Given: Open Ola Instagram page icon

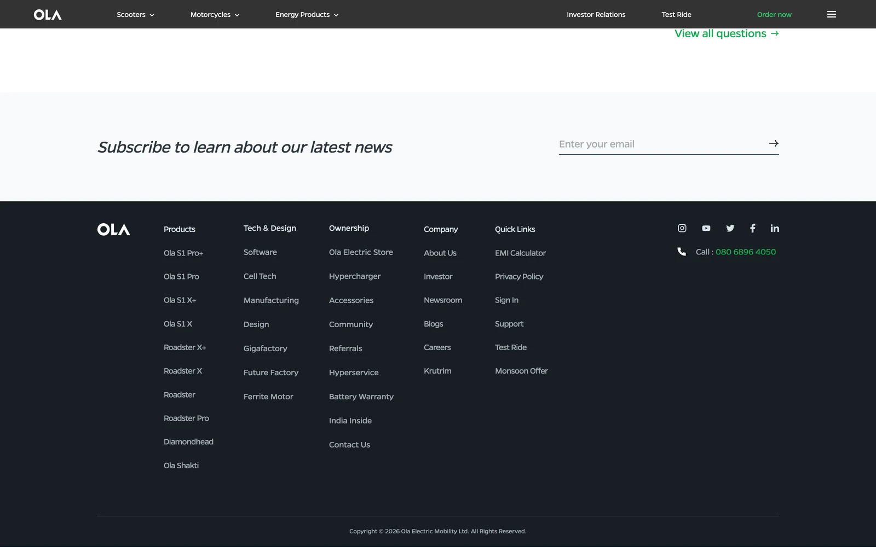Looking at the screenshot, I should click(682, 228).
